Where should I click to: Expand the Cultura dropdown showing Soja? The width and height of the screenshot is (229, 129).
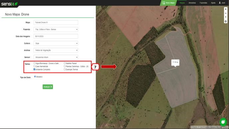56,43
